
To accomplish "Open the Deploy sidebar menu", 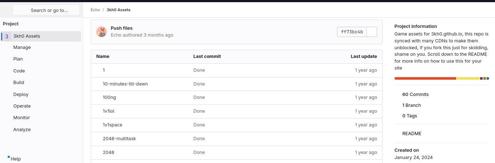I will (21, 95).
